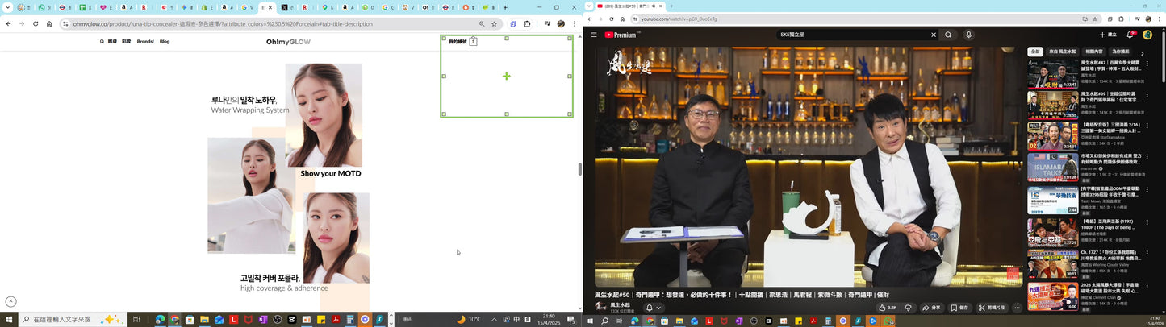The height and width of the screenshot is (327, 1166).
Task: Open tab search dropdown in Oh!myGLOW window
Action: pos(7,7)
